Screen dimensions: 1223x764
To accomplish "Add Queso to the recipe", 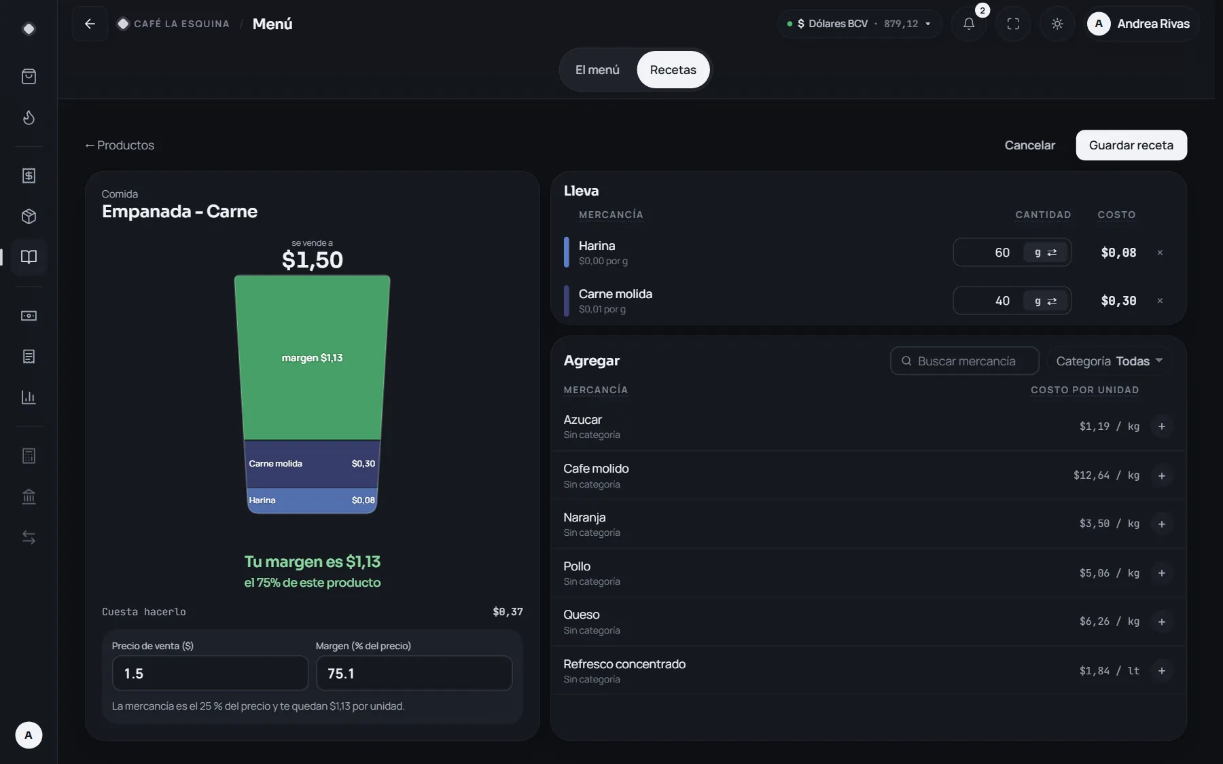I will point(1161,621).
